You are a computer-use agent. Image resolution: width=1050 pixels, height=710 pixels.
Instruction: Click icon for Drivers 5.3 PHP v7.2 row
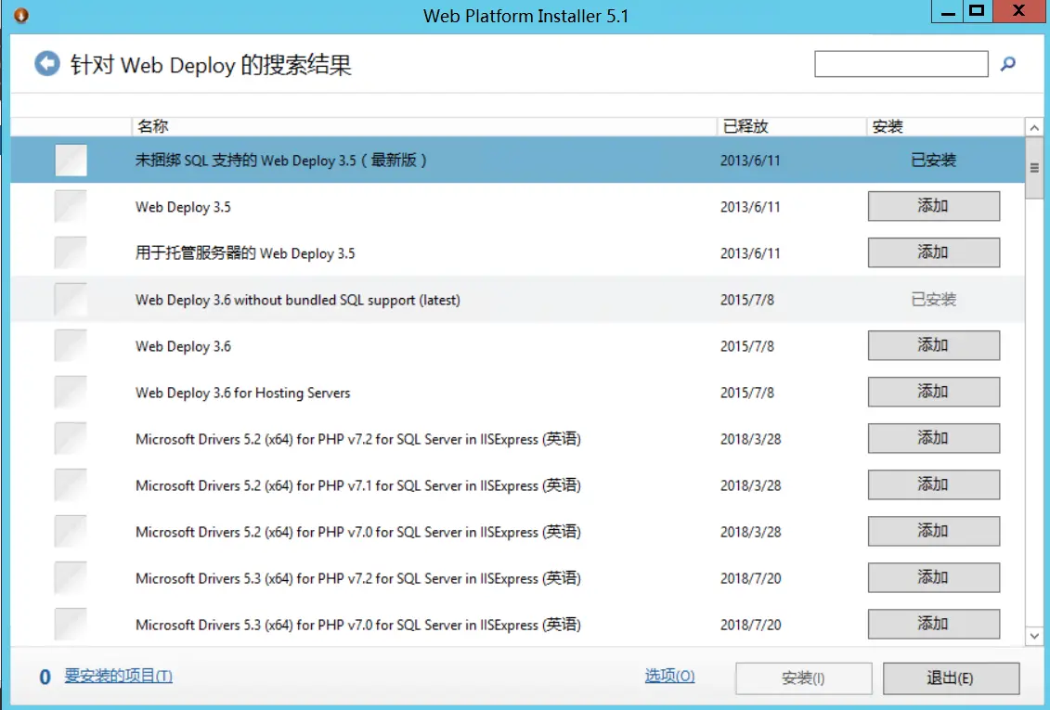[x=71, y=578]
